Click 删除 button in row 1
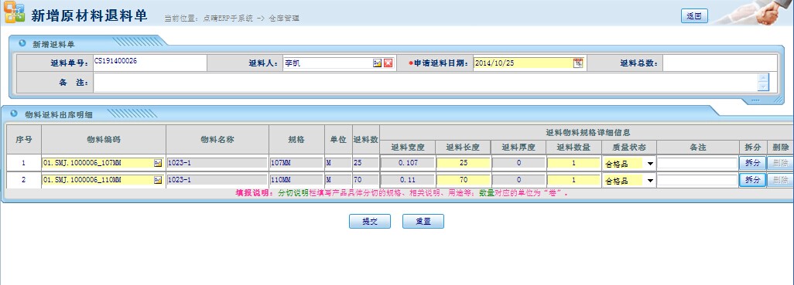The height and width of the screenshot is (285, 794). [780, 163]
